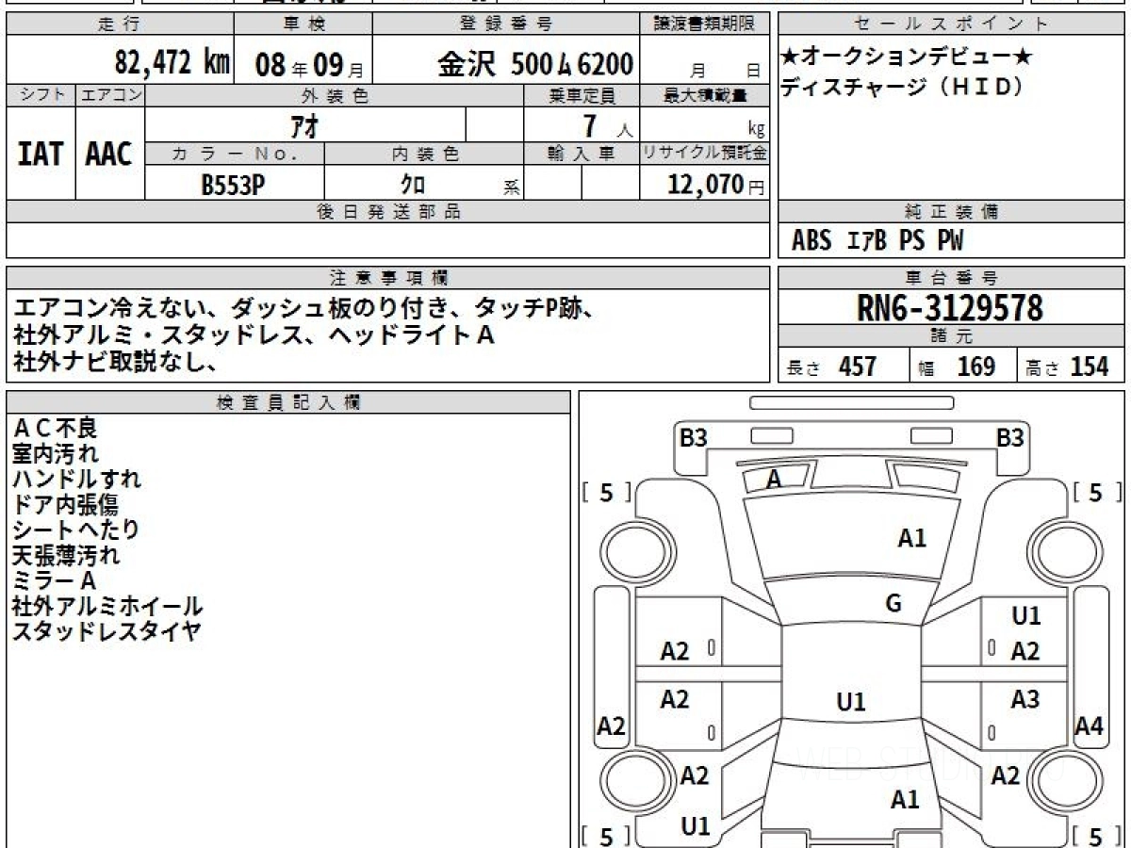Image resolution: width=1131 pixels, height=848 pixels.
Task: Click the A1 mark on the rear hatch
Action: [x=905, y=800]
